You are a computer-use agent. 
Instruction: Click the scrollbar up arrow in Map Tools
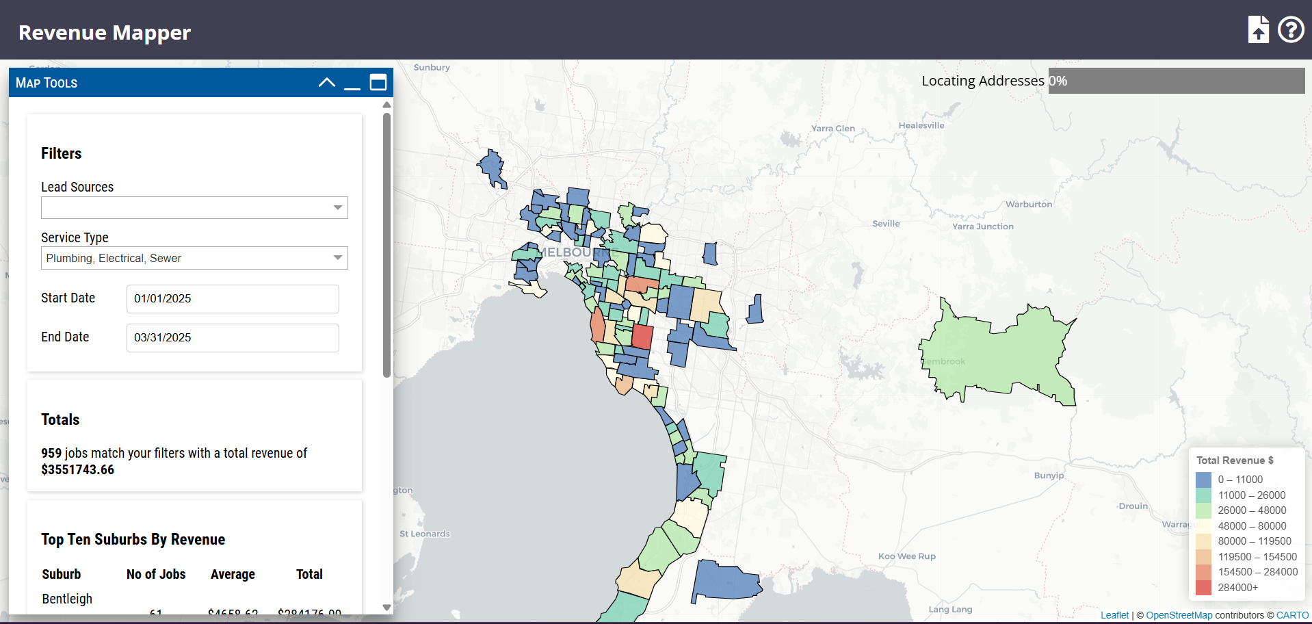(386, 105)
